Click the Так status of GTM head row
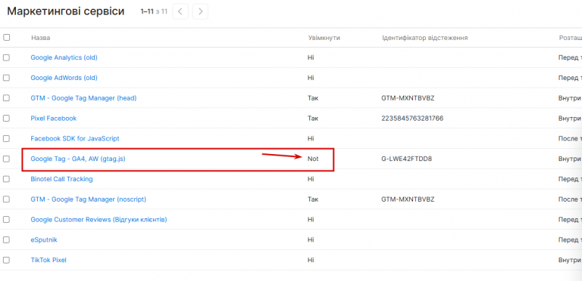The height and width of the screenshot is (281, 582). 313,98
